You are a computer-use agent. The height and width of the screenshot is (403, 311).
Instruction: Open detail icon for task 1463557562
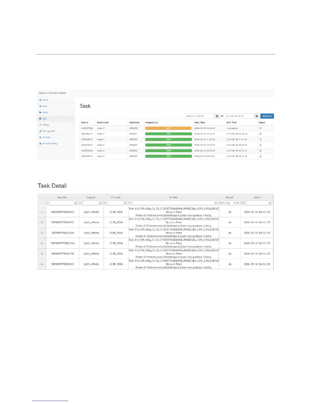pyautogui.click(x=260, y=128)
